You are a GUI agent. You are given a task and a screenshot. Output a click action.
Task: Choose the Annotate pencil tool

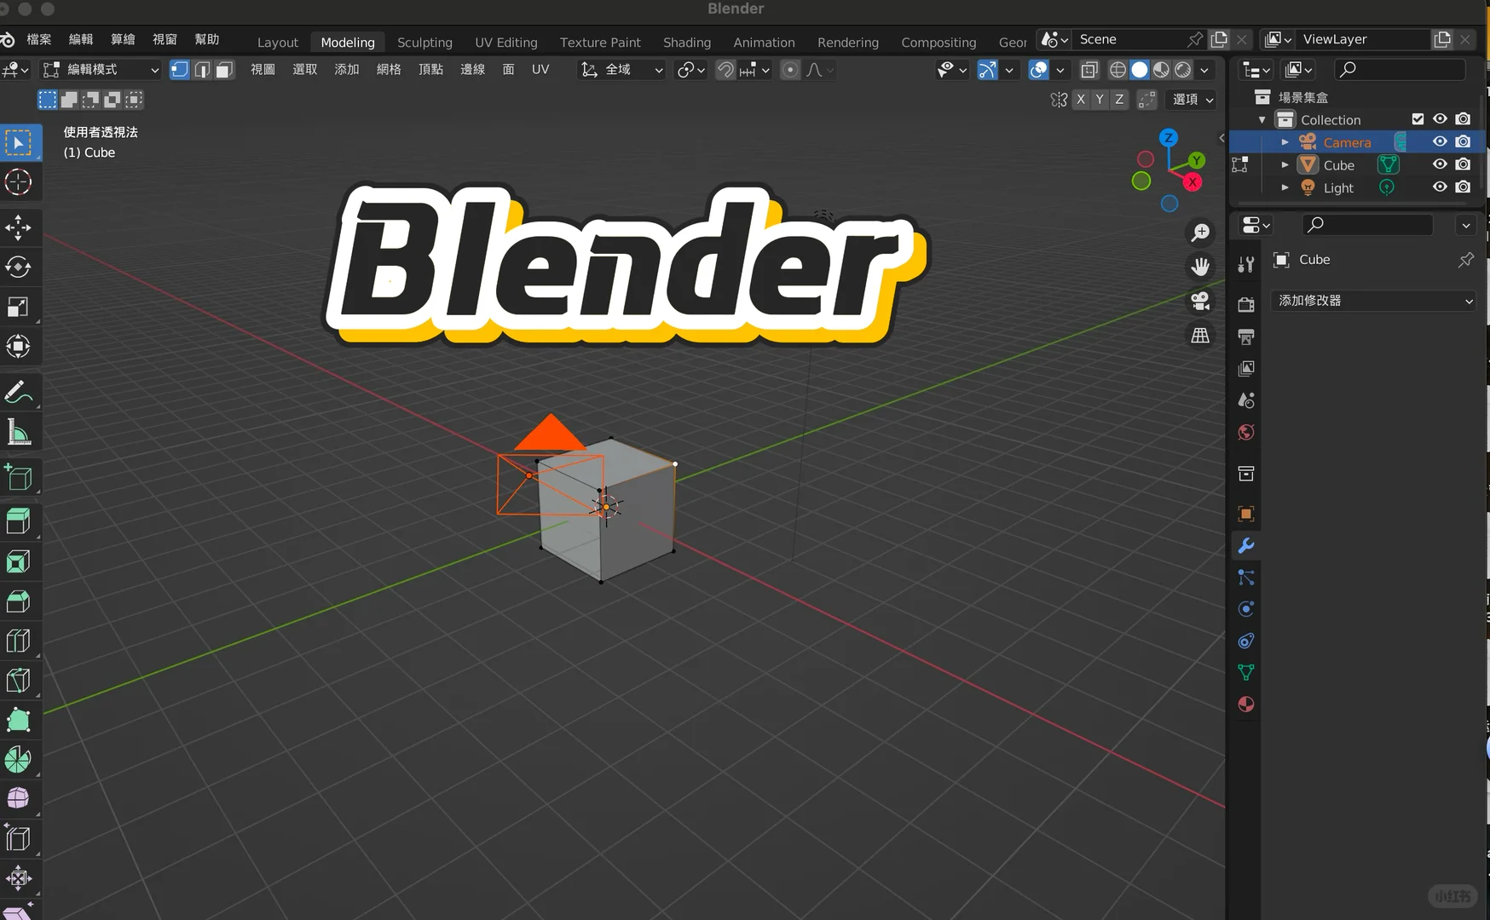(x=18, y=393)
